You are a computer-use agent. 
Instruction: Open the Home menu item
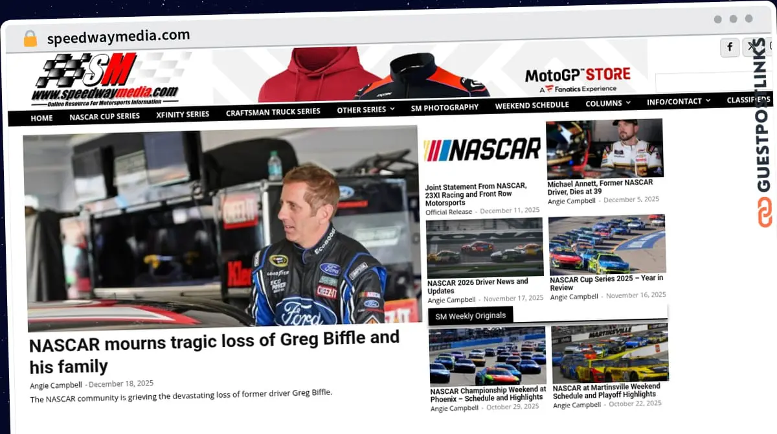(42, 118)
